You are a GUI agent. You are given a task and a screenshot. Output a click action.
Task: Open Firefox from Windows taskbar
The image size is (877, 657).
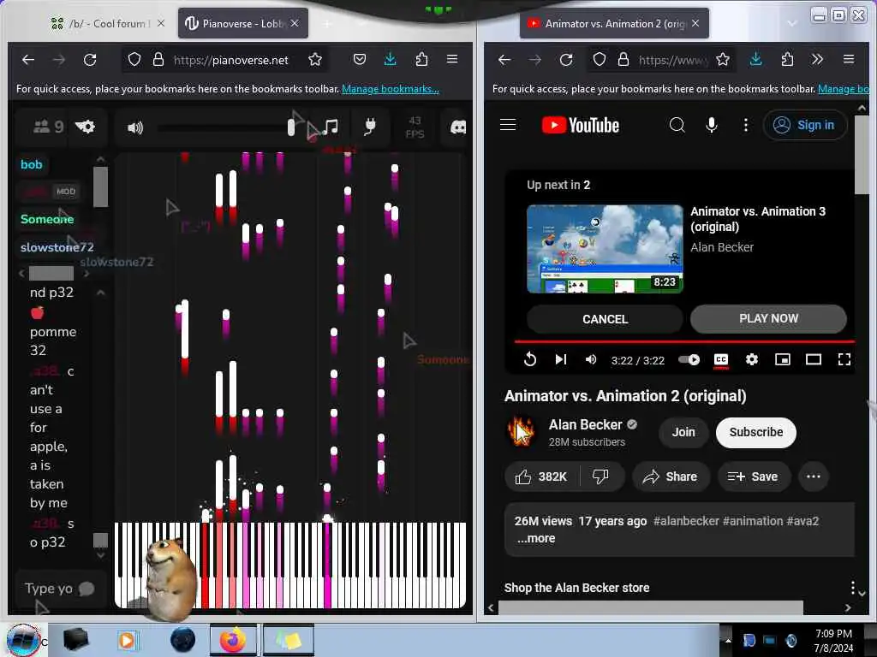click(233, 640)
